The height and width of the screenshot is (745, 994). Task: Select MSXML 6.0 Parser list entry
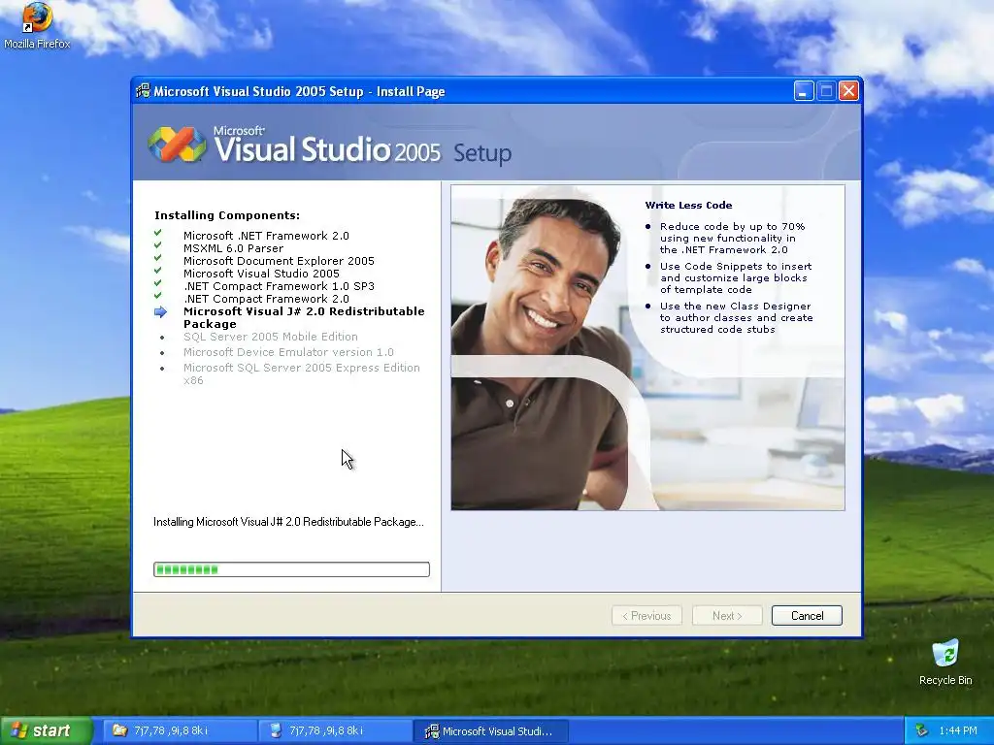(233, 248)
